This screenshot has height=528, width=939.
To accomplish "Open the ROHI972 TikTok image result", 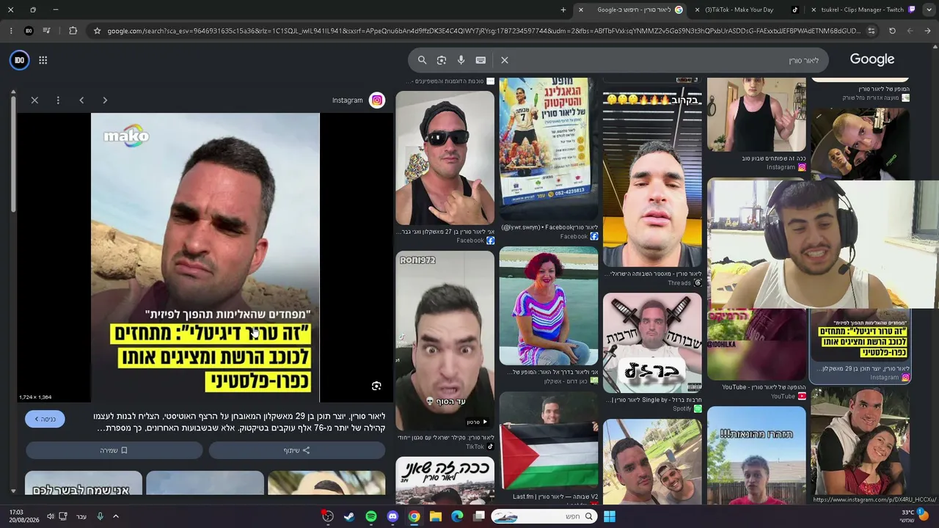I will pyautogui.click(x=445, y=340).
